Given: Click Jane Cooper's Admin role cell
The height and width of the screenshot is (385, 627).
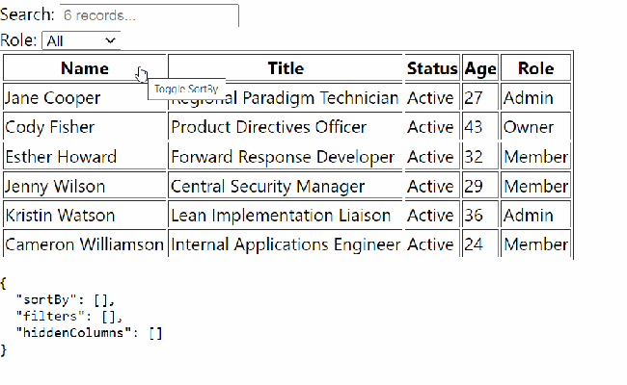Looking at the screenshot, I should [x=535, y=98].
